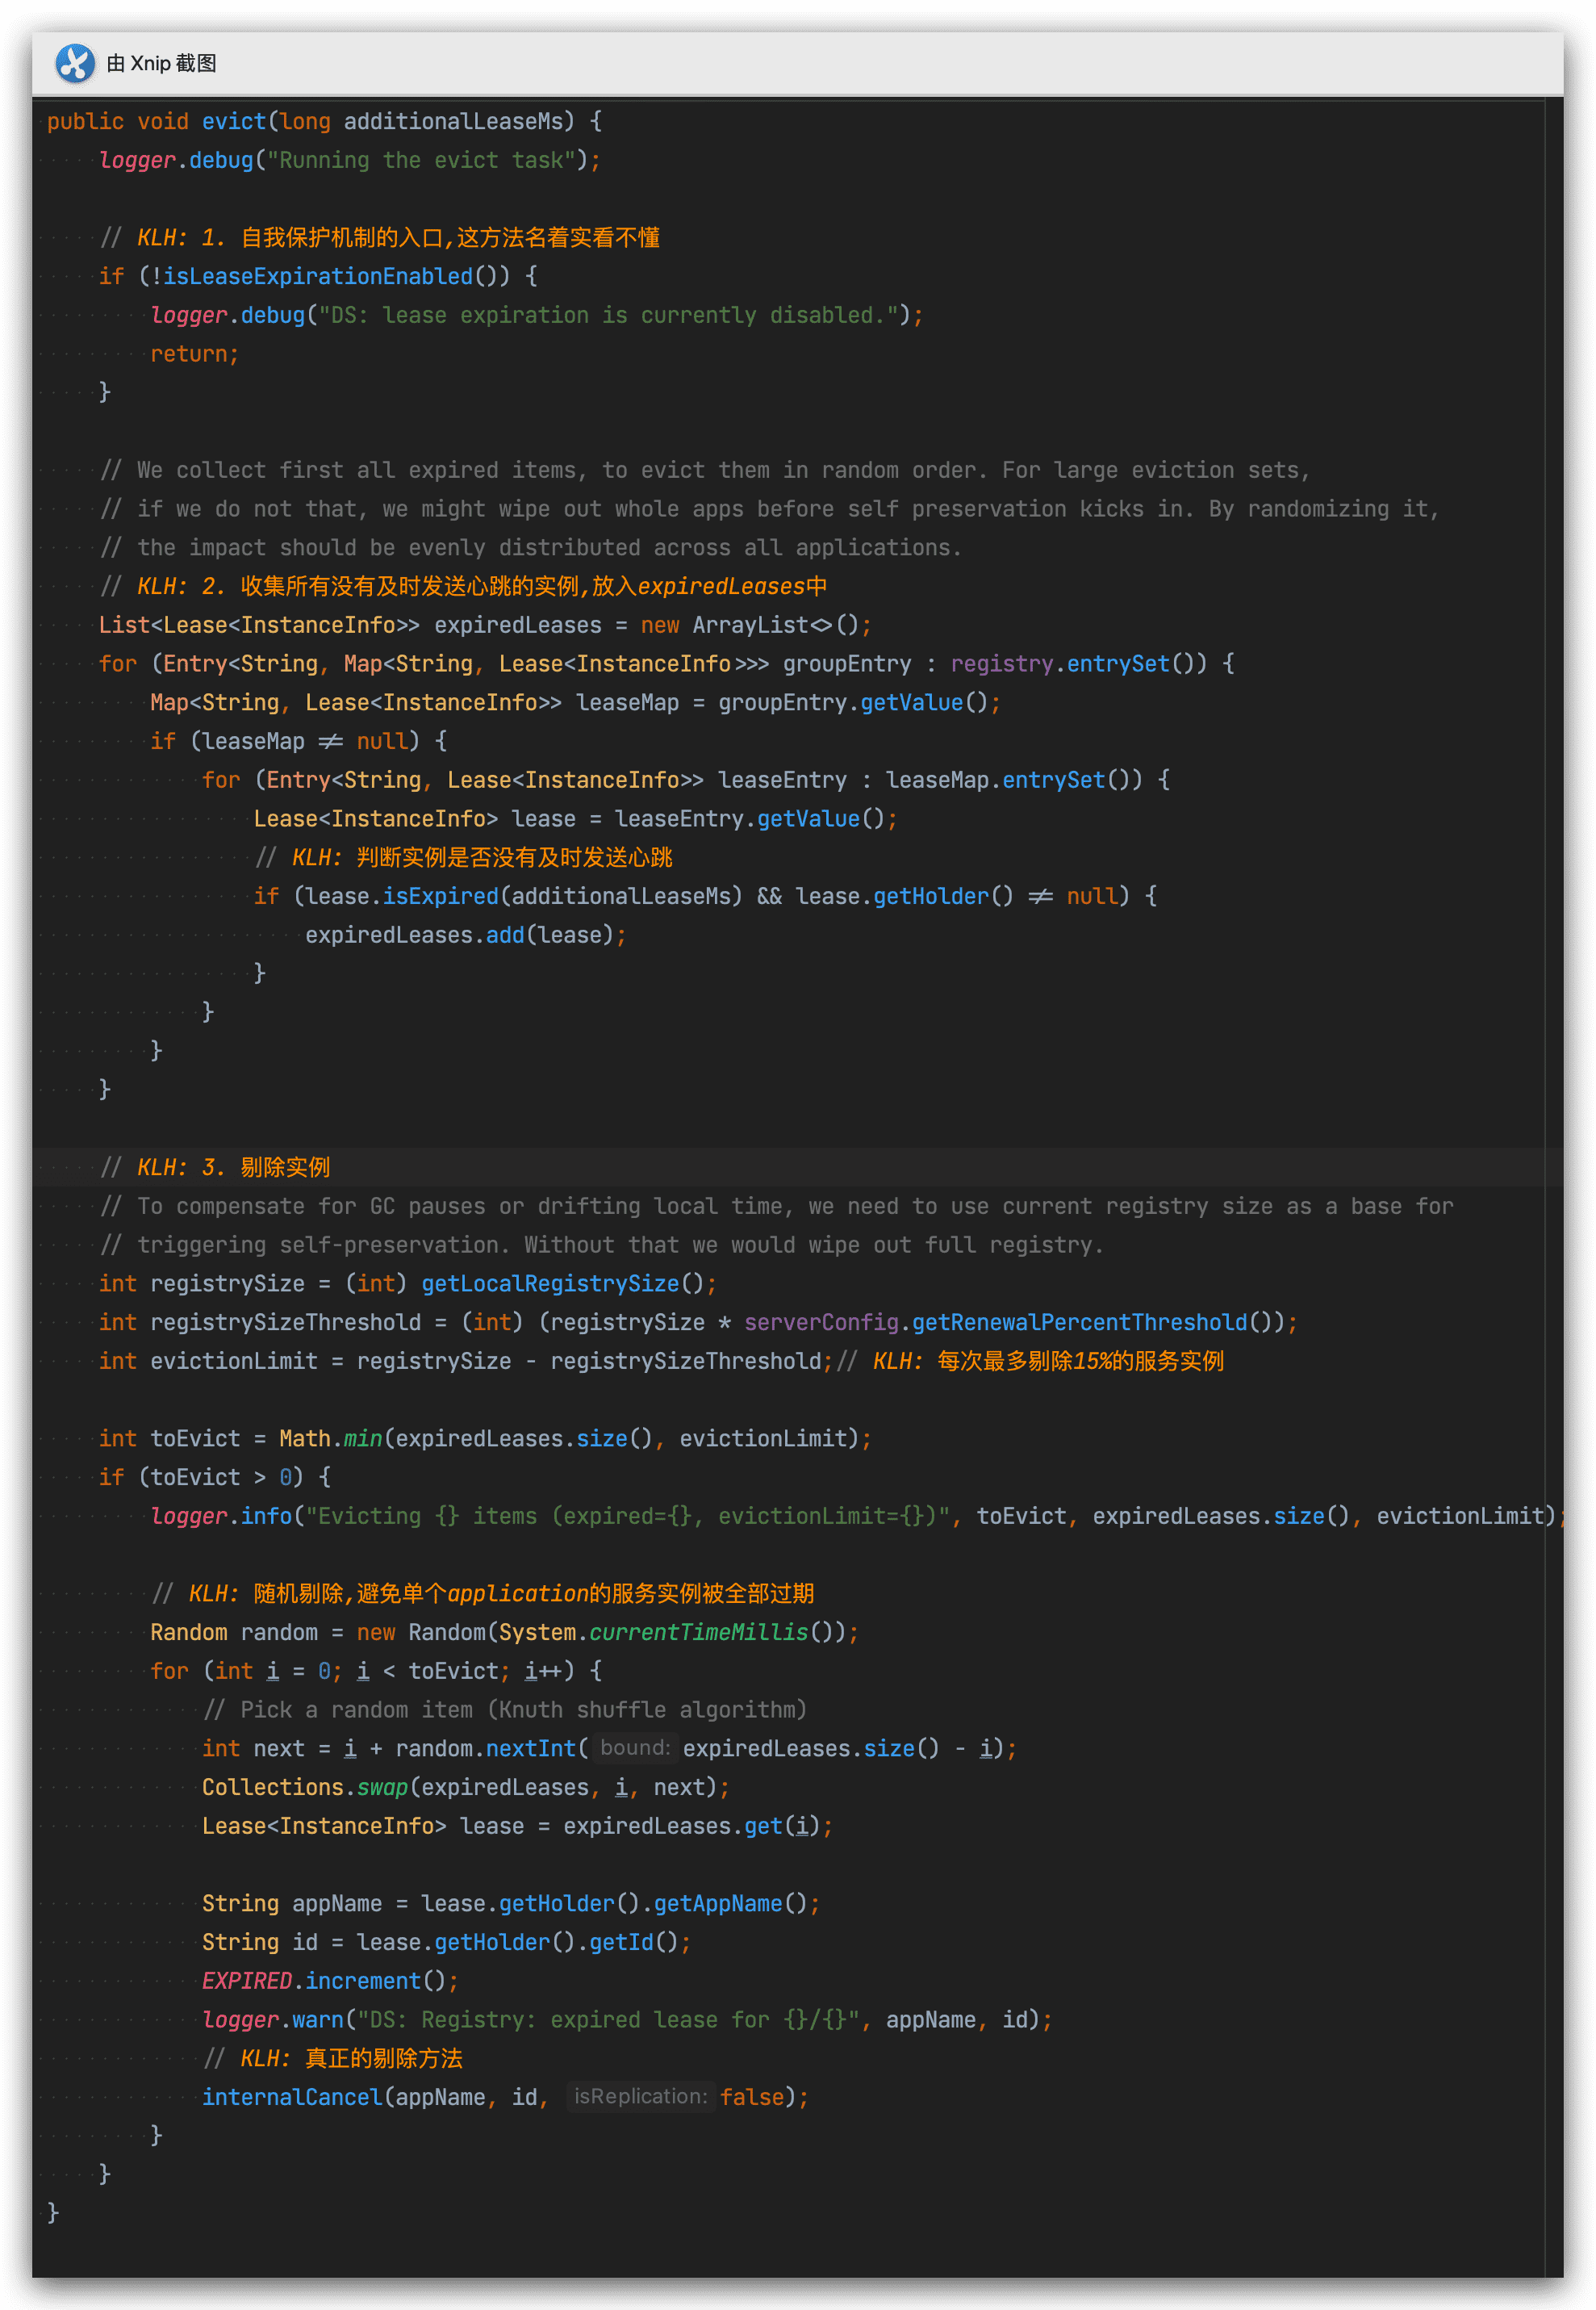Click comment 'KLH: 每次最多剔除15%的服务实例'

pos(1030,1361)
